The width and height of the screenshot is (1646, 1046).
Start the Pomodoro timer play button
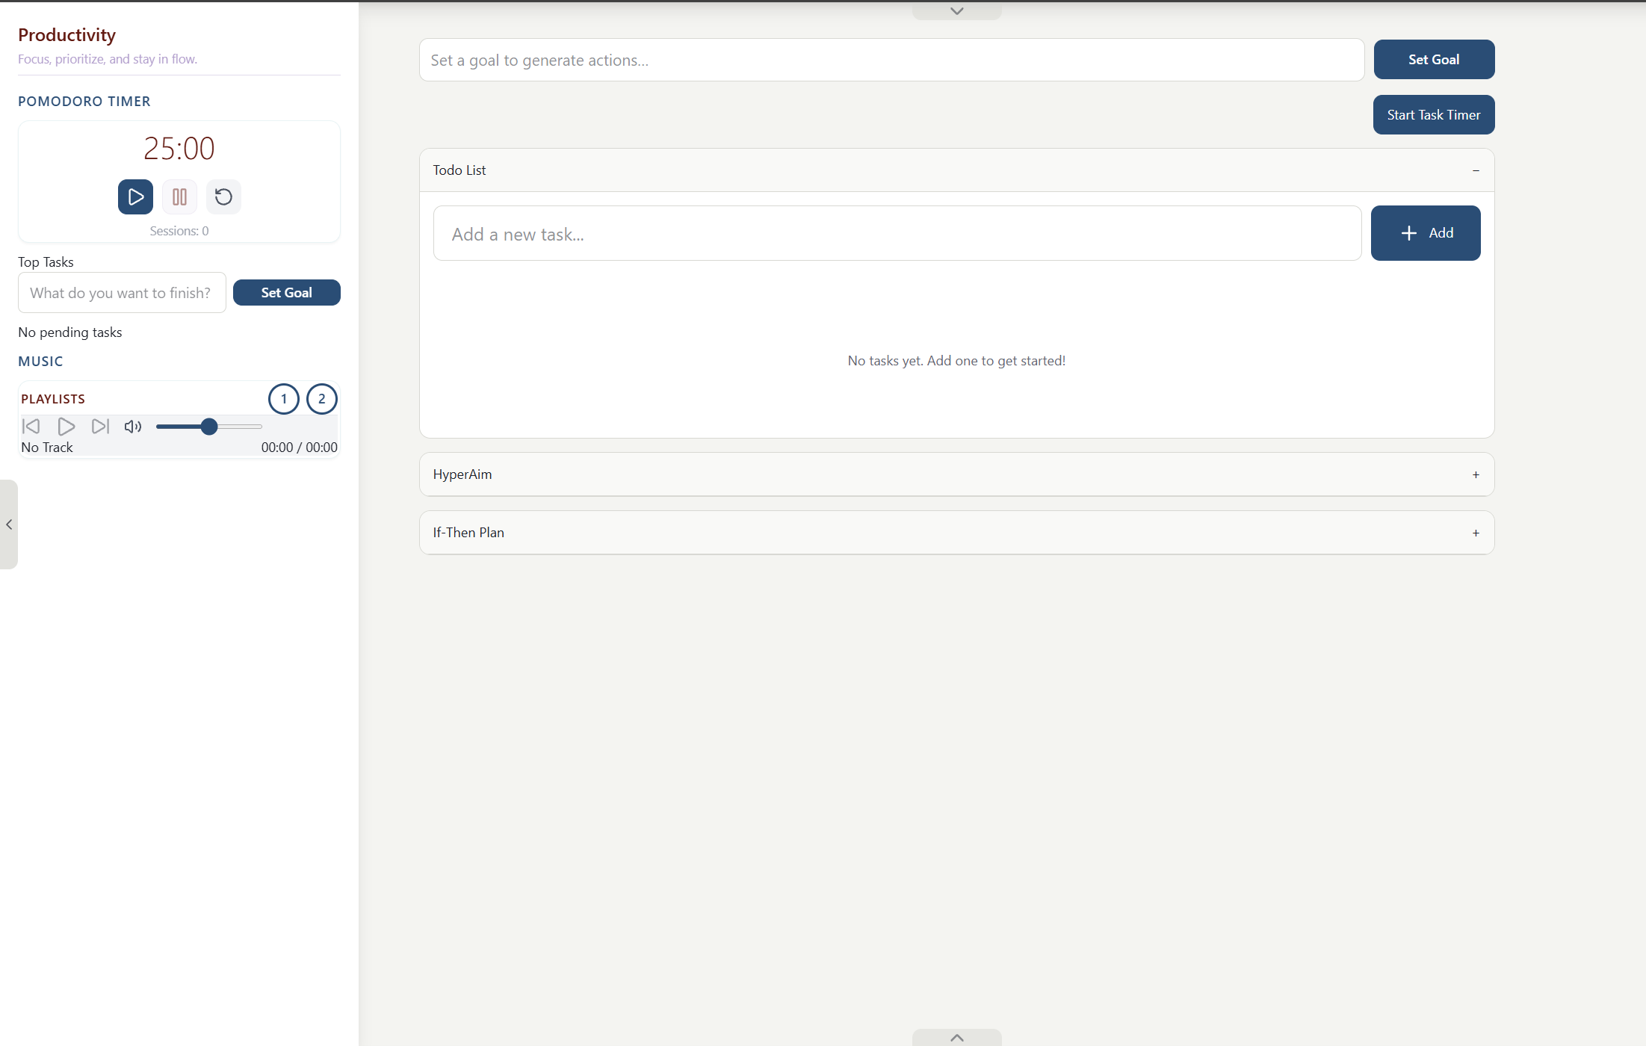point(135,196)
